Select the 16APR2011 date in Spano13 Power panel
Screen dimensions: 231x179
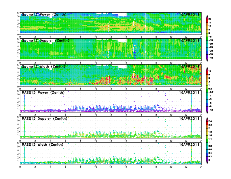point(189,14)
